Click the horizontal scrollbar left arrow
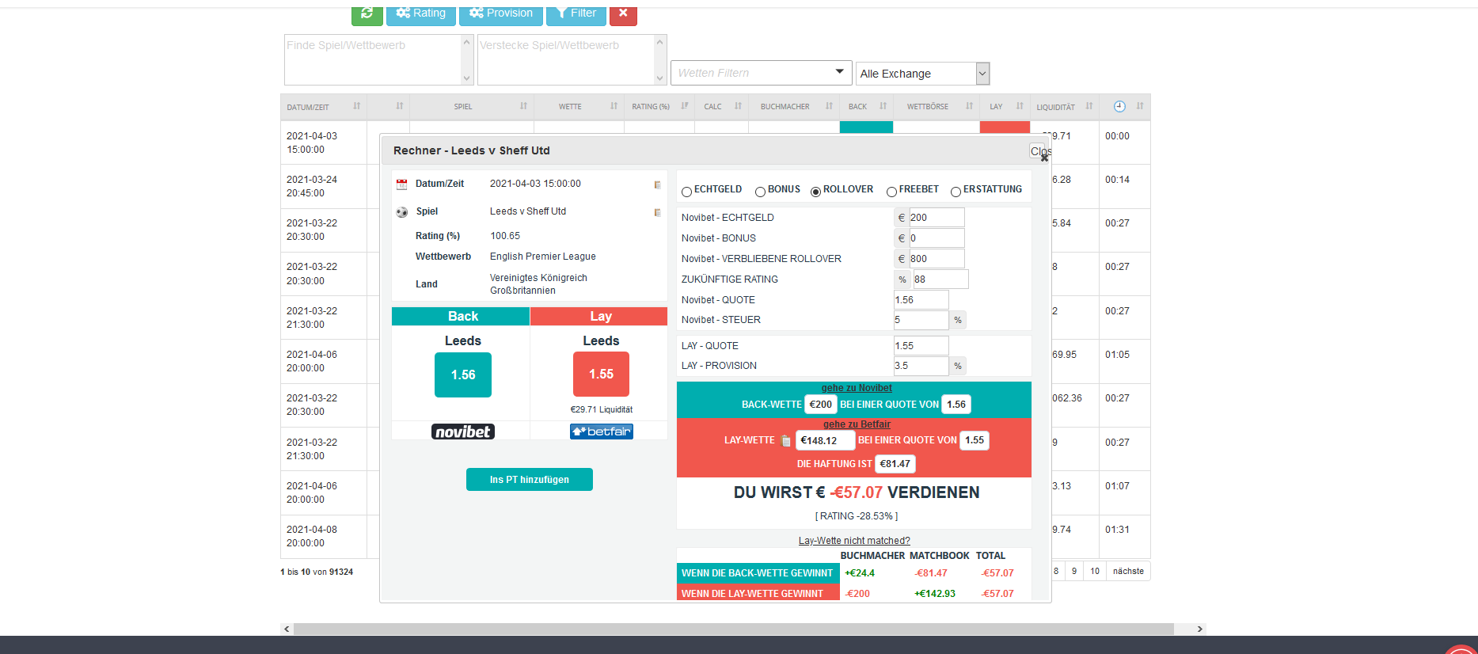1478x654 pixels. point(287,629)
